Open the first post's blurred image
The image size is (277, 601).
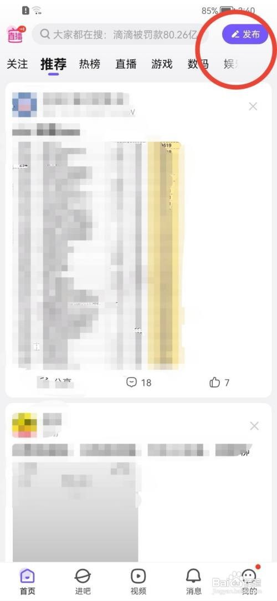[98, 253]
